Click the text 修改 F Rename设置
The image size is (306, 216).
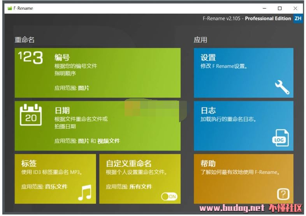224,66
